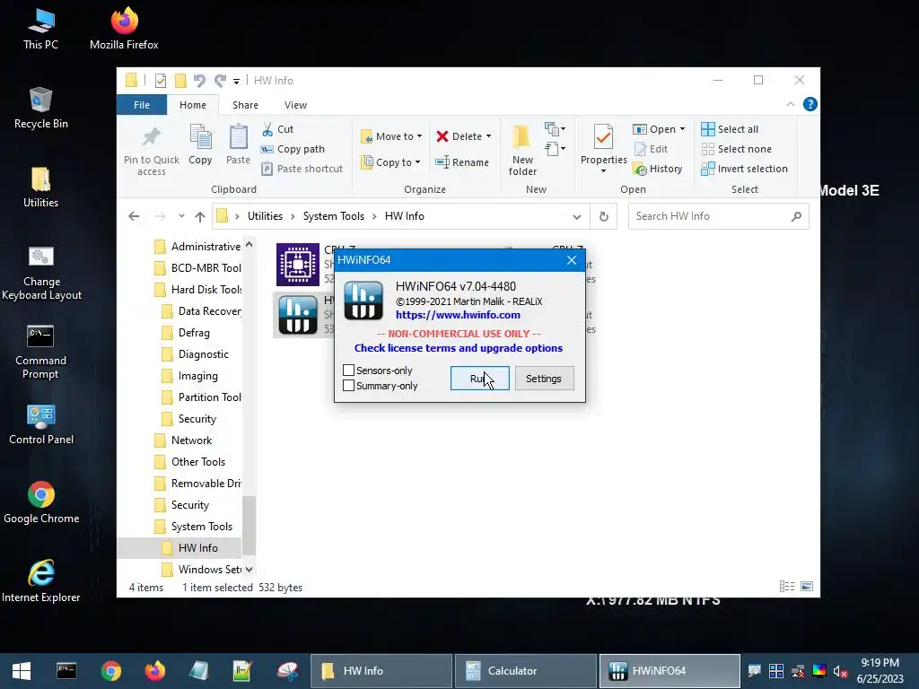Select Other Tools folder in tree

click(x=190, y=462)
